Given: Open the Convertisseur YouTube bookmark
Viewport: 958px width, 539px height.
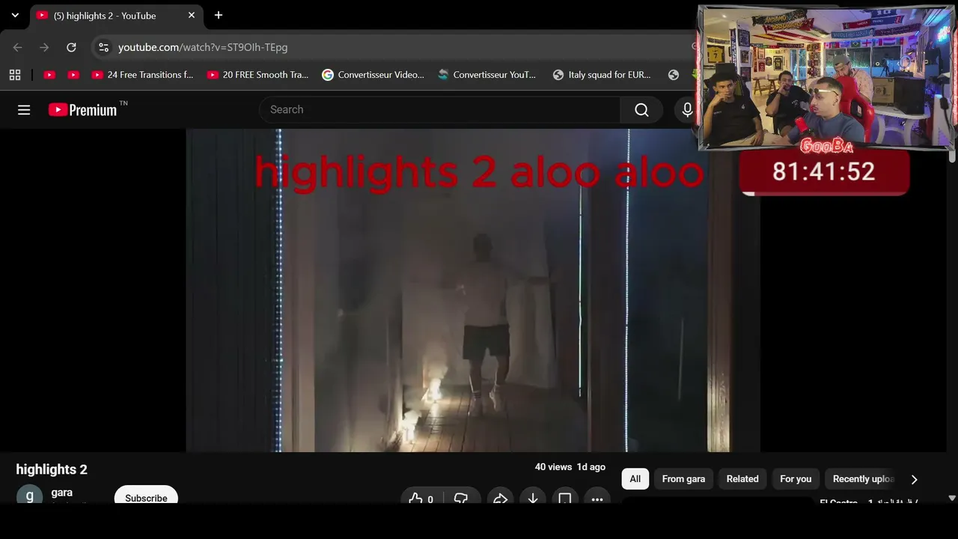Looking at the screenshot, I should [x=487, y=75].
